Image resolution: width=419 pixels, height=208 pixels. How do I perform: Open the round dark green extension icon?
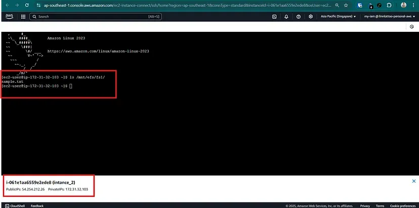click(379, 5)
